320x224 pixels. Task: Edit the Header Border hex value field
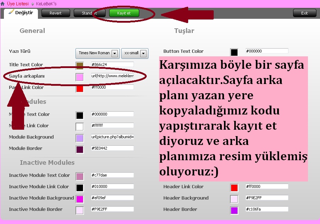[267, 209]
